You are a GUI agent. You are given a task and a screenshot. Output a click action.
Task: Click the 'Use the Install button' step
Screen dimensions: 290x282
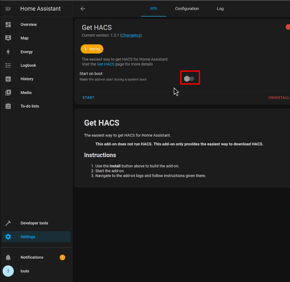pos(137,166)
